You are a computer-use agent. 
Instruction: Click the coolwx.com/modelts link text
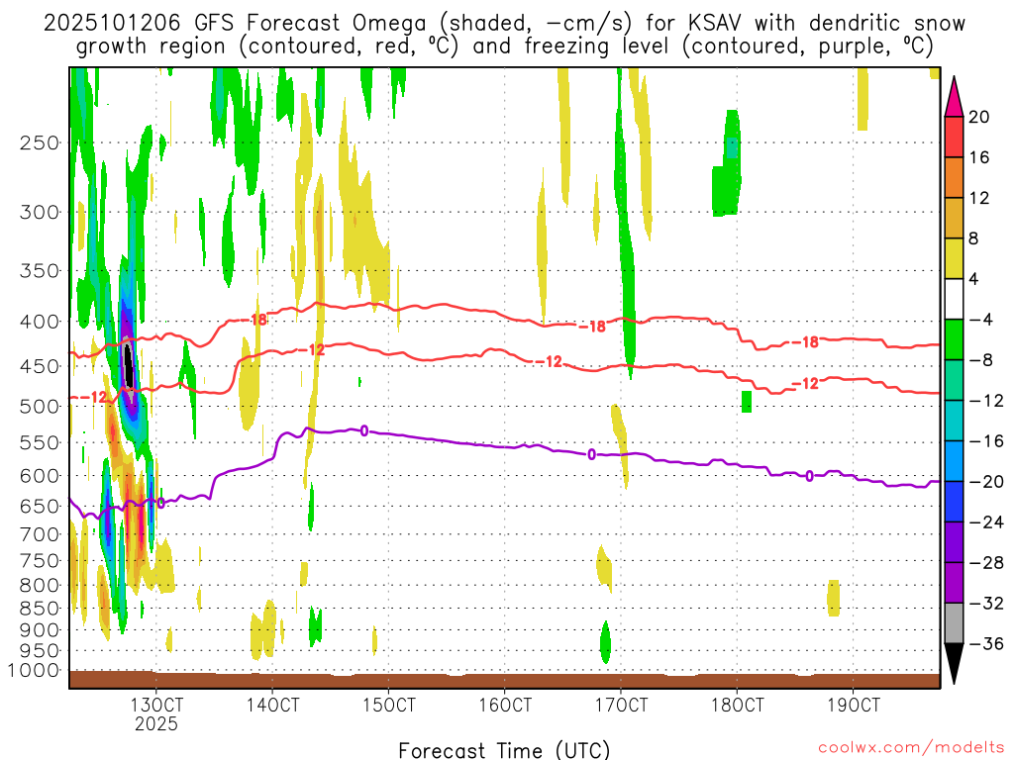click(x=911, y=748)
